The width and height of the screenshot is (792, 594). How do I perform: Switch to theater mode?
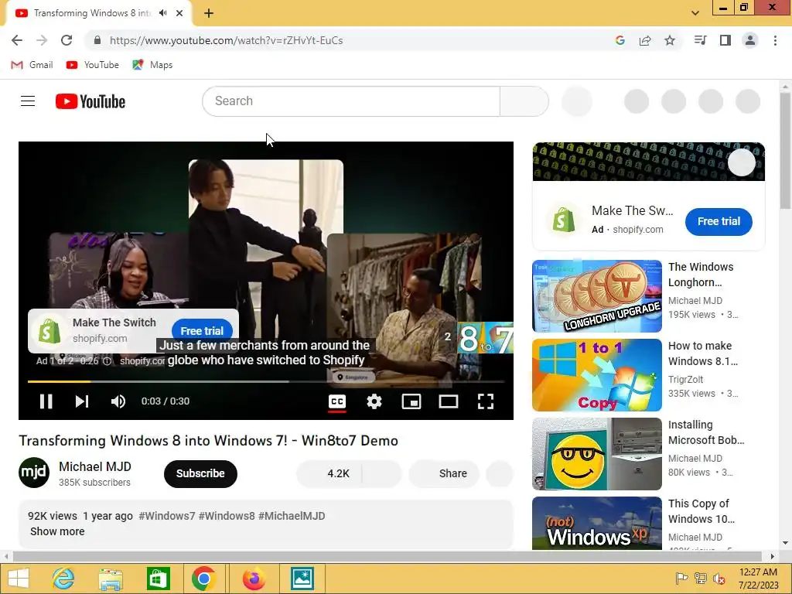(449, 401)
